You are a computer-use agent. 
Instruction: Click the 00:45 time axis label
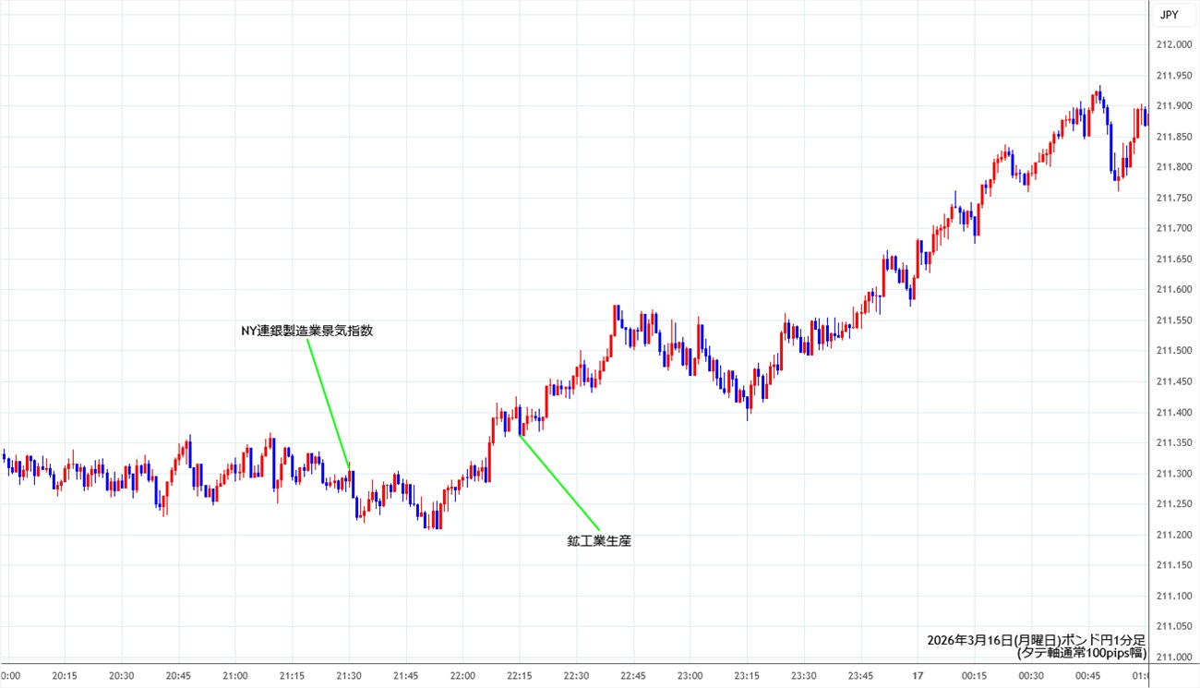coord(1087,676)
